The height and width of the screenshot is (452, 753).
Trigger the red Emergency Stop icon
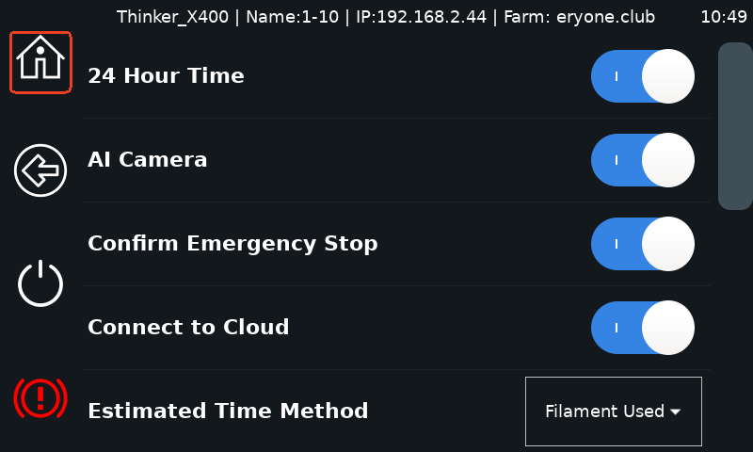[x=40, y=397]
